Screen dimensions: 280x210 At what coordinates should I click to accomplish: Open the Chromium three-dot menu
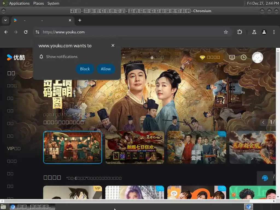[x=274, y=32]
